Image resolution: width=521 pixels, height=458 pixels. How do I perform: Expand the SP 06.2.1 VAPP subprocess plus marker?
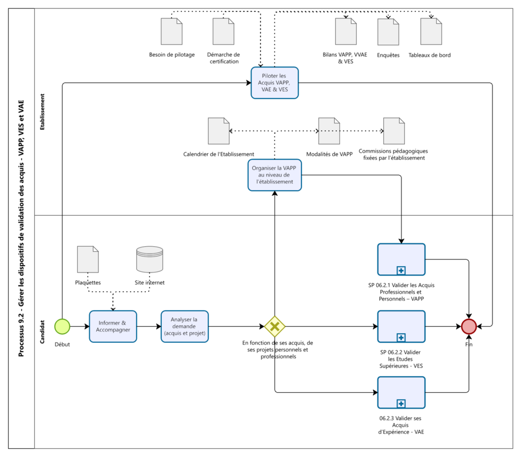401,270
